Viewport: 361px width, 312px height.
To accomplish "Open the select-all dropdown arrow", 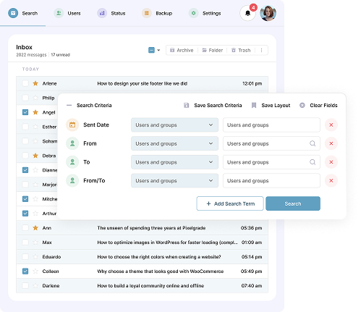I will pos(158,50).
